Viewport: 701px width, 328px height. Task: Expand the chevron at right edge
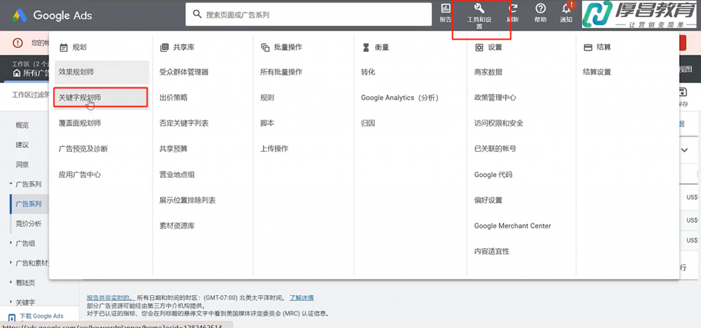point(684,150)
